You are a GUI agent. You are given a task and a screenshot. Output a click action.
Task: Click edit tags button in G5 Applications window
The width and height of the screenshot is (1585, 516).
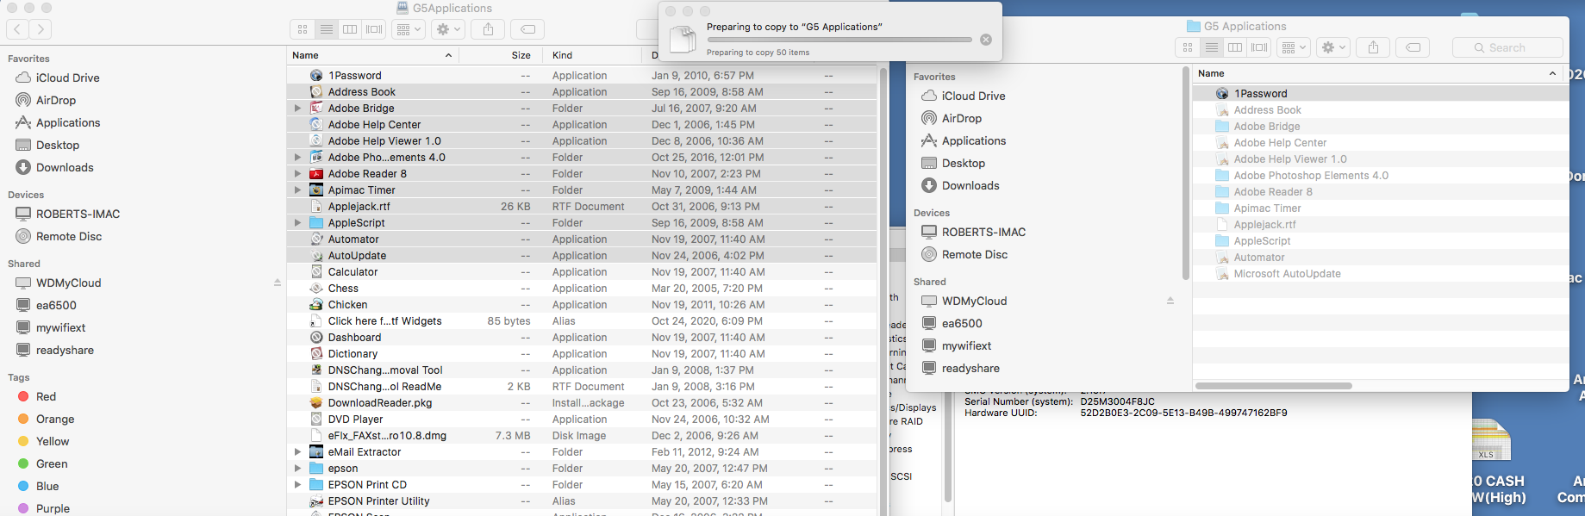(1413, 47)
